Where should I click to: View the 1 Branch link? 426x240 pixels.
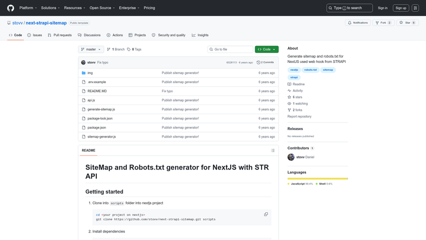click(116, 49)
